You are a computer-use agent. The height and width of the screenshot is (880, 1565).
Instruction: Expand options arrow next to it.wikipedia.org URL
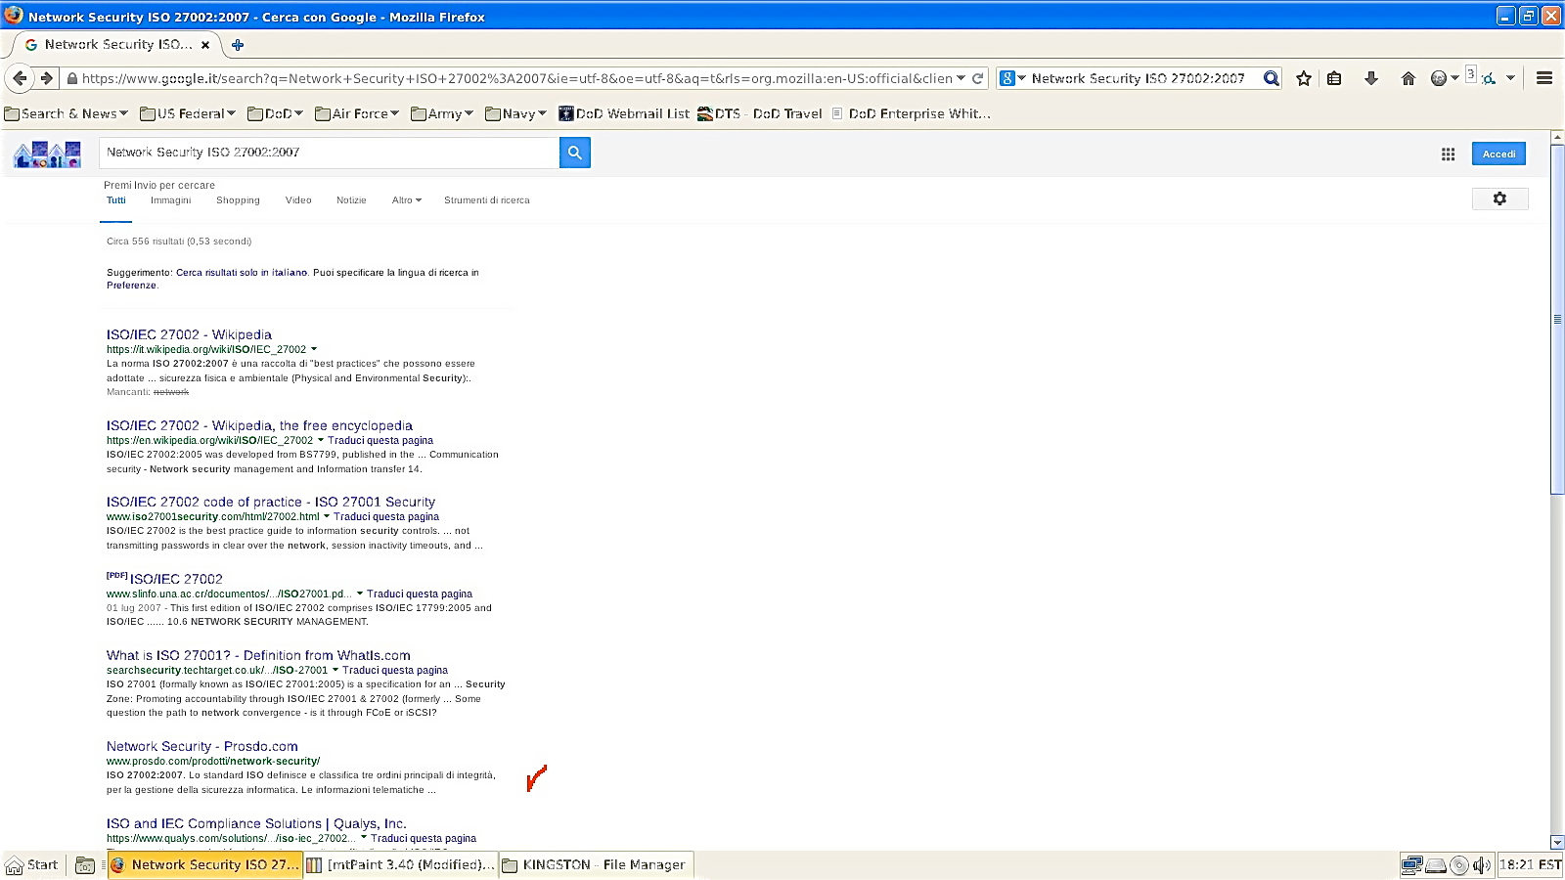point(313,349)
